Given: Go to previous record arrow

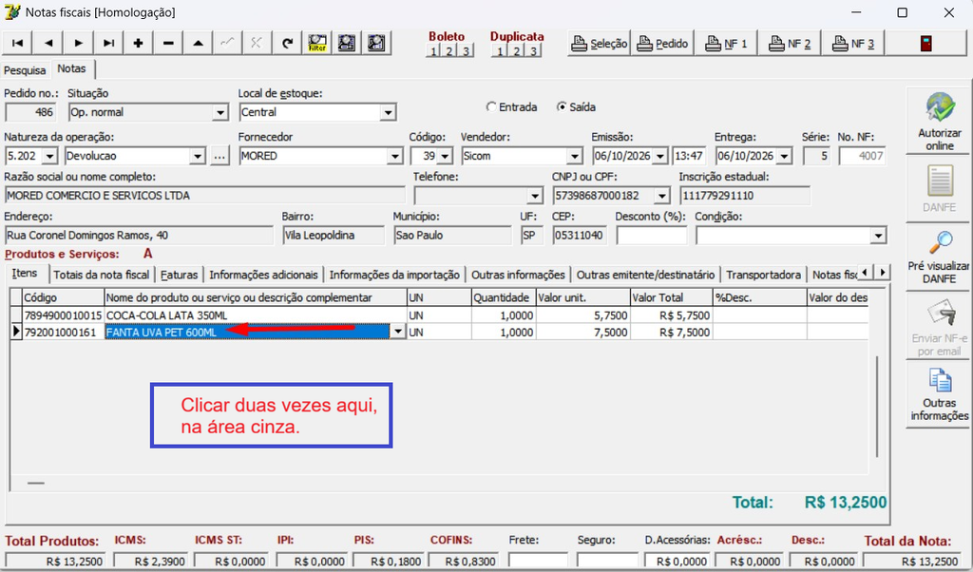Looking at the screenshot, I should pos(48,43).
